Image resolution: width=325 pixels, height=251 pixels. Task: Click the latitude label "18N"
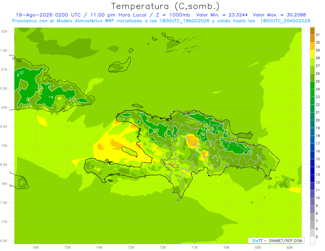tap(5, 184)
